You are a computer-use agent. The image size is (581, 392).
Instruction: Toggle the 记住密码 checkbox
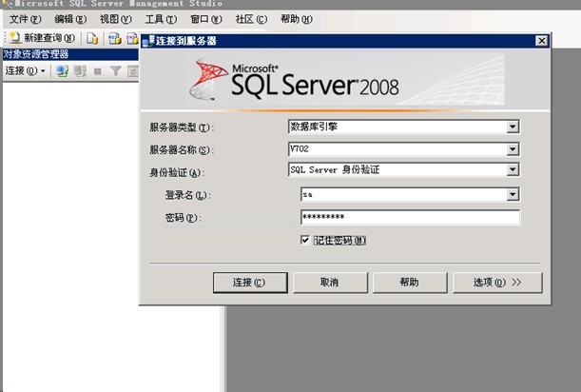click(x=305, y=241)
